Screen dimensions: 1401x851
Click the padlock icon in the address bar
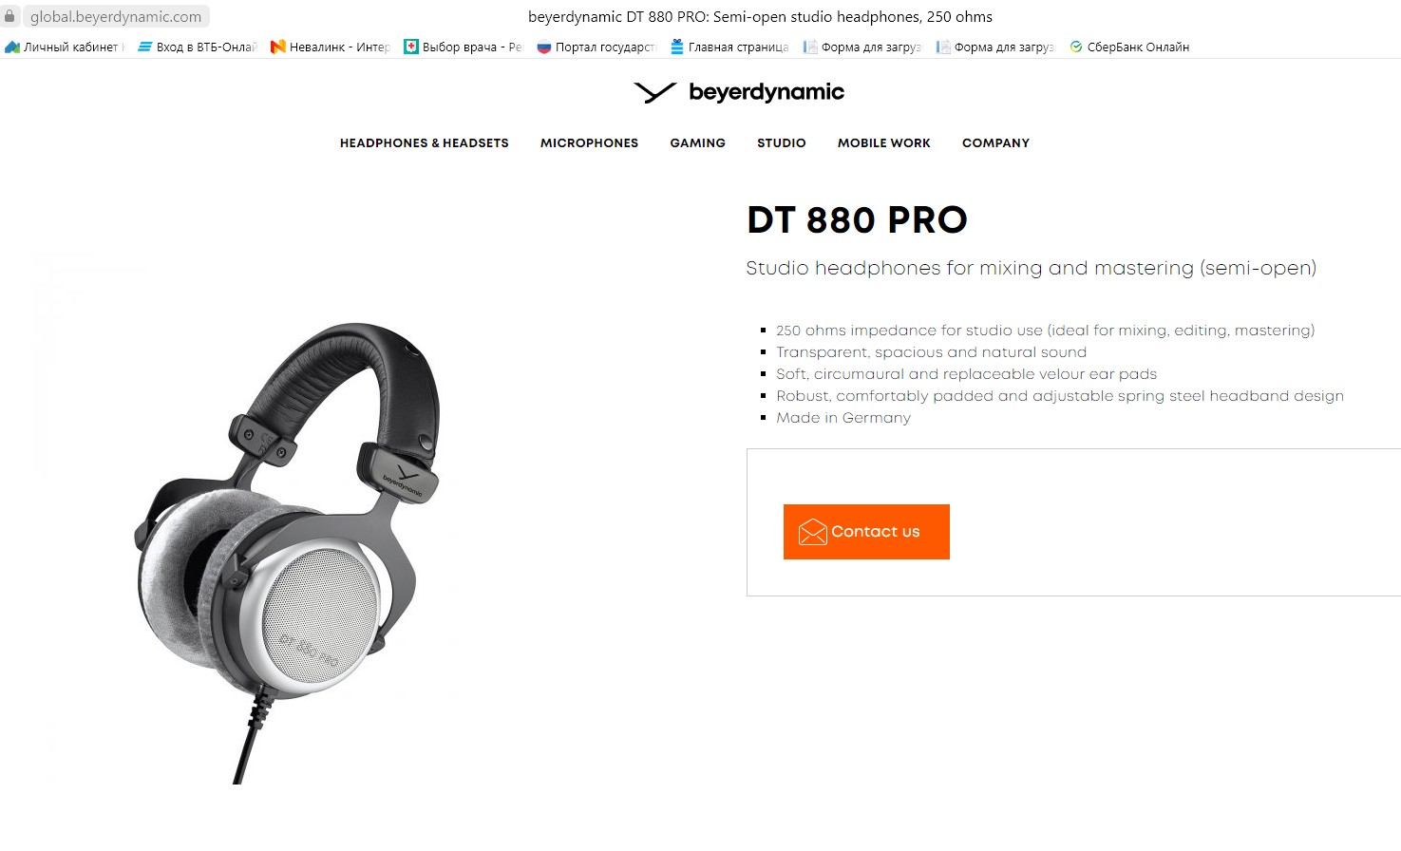tap(9, 16)
